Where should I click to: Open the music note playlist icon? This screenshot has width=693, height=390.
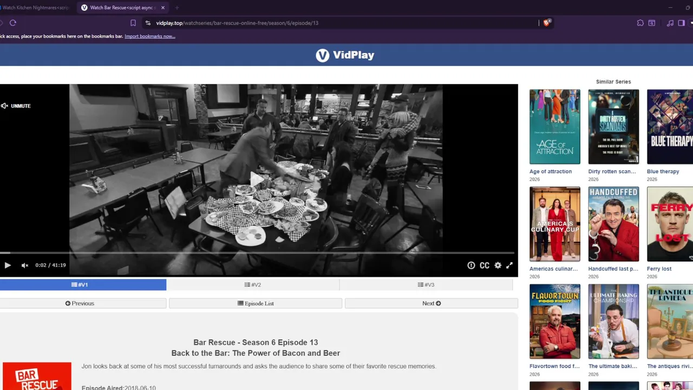click(670, 23)
